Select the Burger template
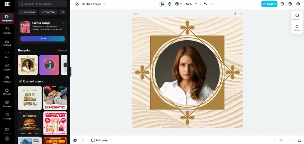This screenshot has height=144, width=304. tap(30, 123)
